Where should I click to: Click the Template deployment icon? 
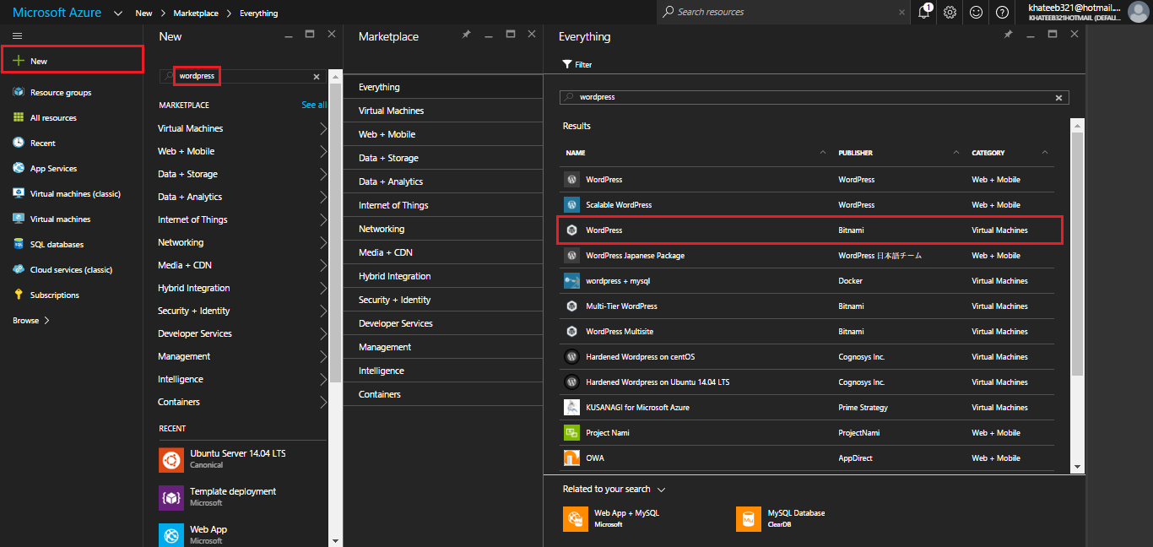pyautogui.click(x=171, y=498)
